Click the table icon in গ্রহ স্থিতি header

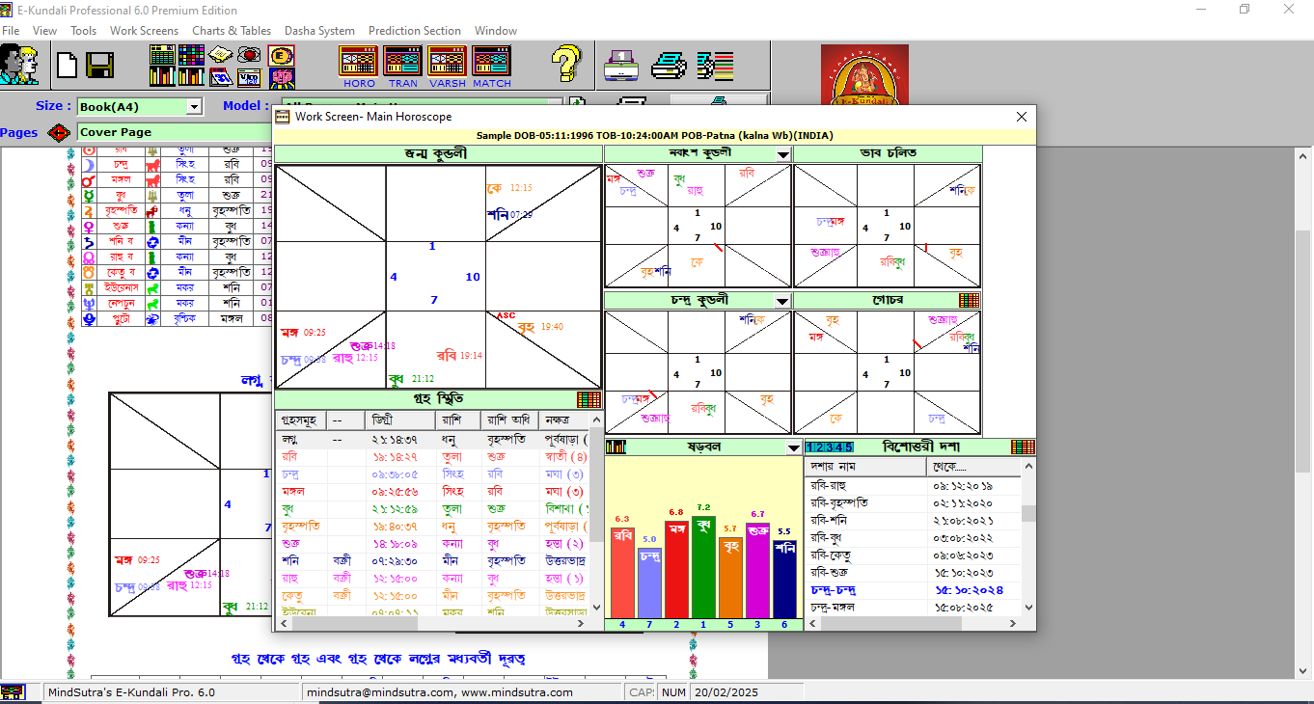pyautogui.click(x=589, y=399)
